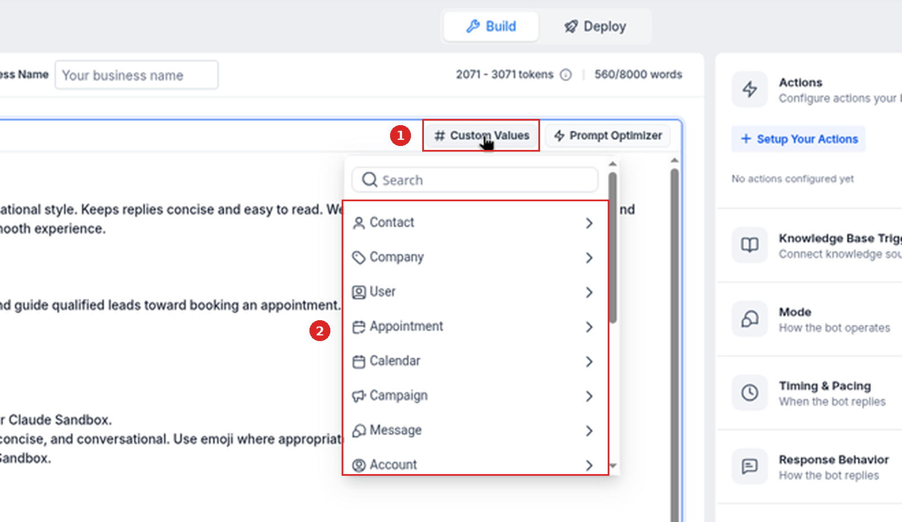Switch to the Build tab

[x=491, y=26]
